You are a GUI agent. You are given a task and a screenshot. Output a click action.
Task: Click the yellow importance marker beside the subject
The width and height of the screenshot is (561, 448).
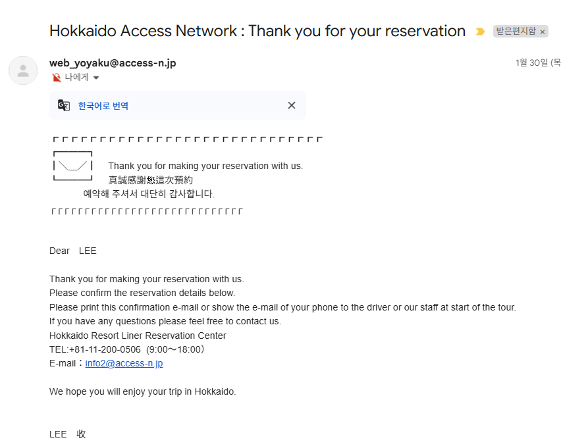point(480,32)
